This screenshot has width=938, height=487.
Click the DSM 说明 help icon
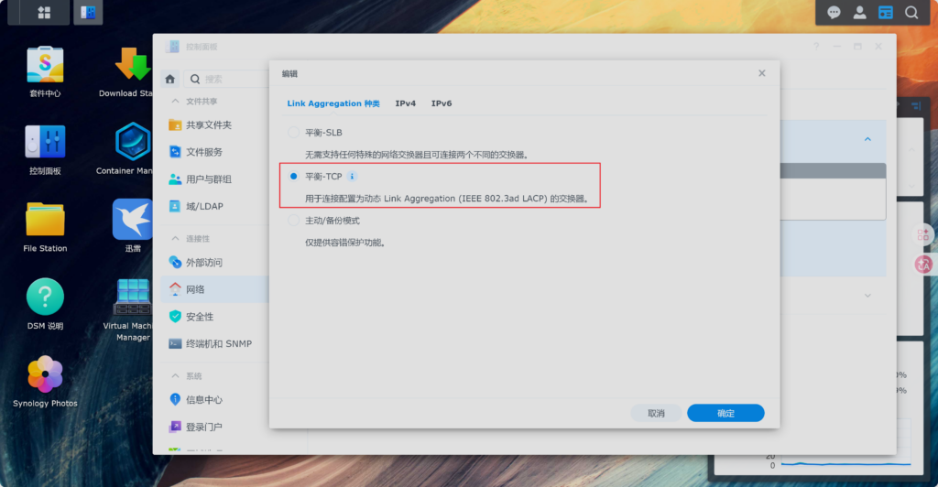(45, 298)
